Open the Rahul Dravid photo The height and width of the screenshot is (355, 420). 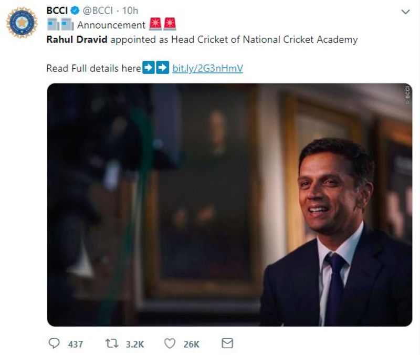pos(229,205)
